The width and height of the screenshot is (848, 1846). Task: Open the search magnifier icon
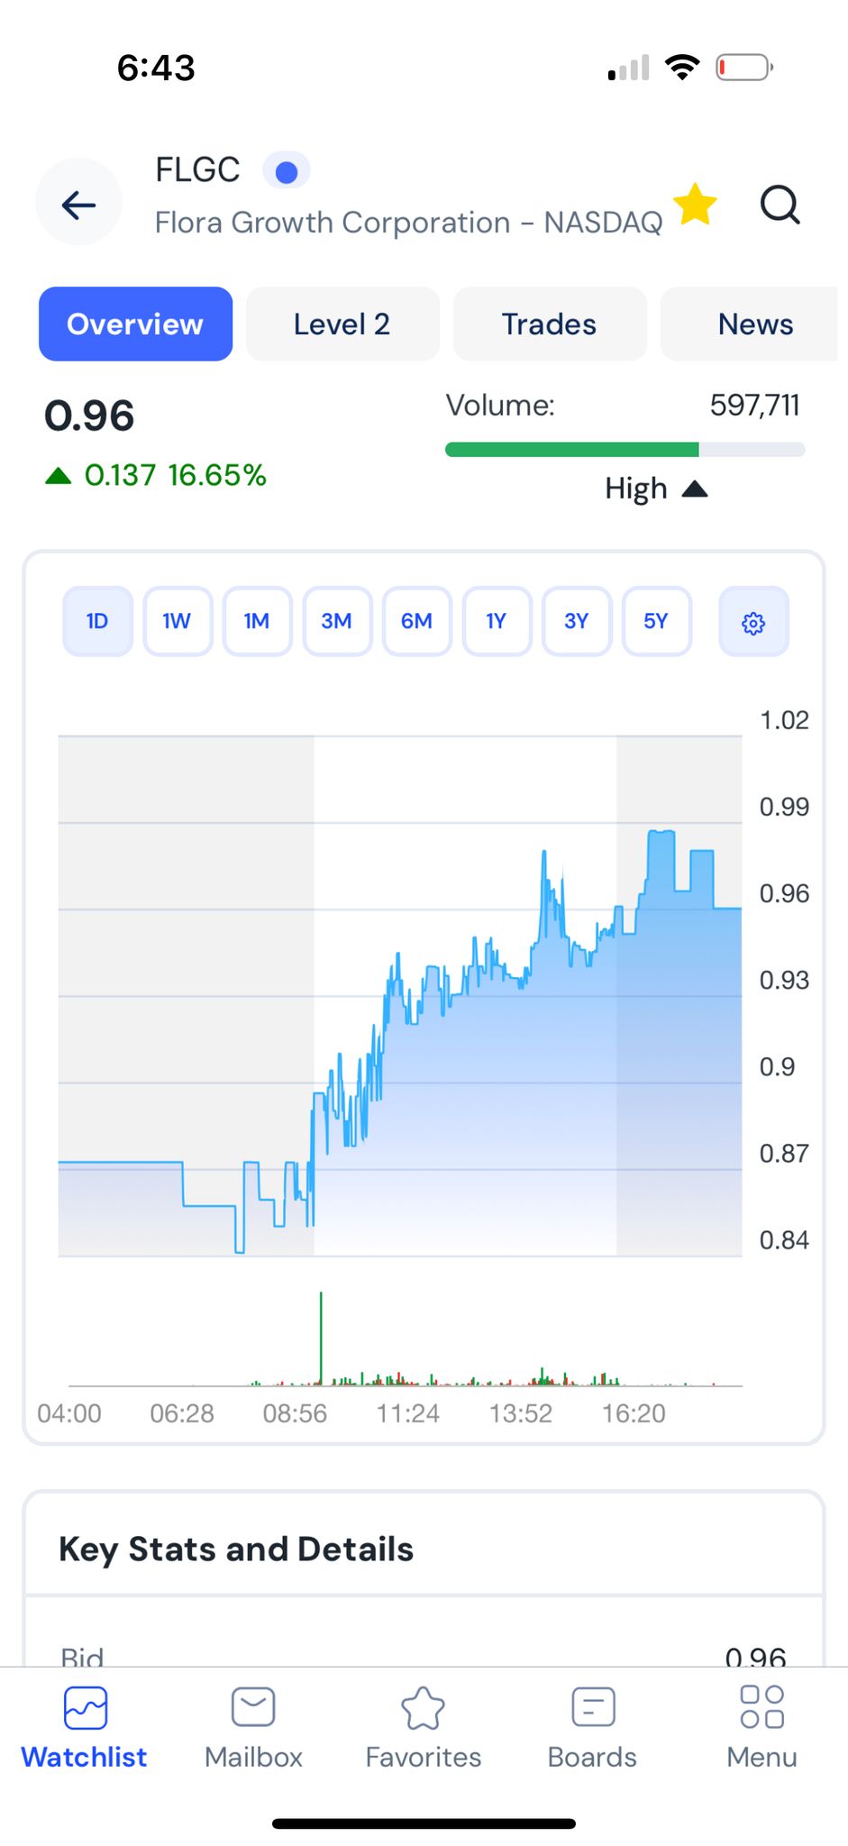tap(780, 205)
